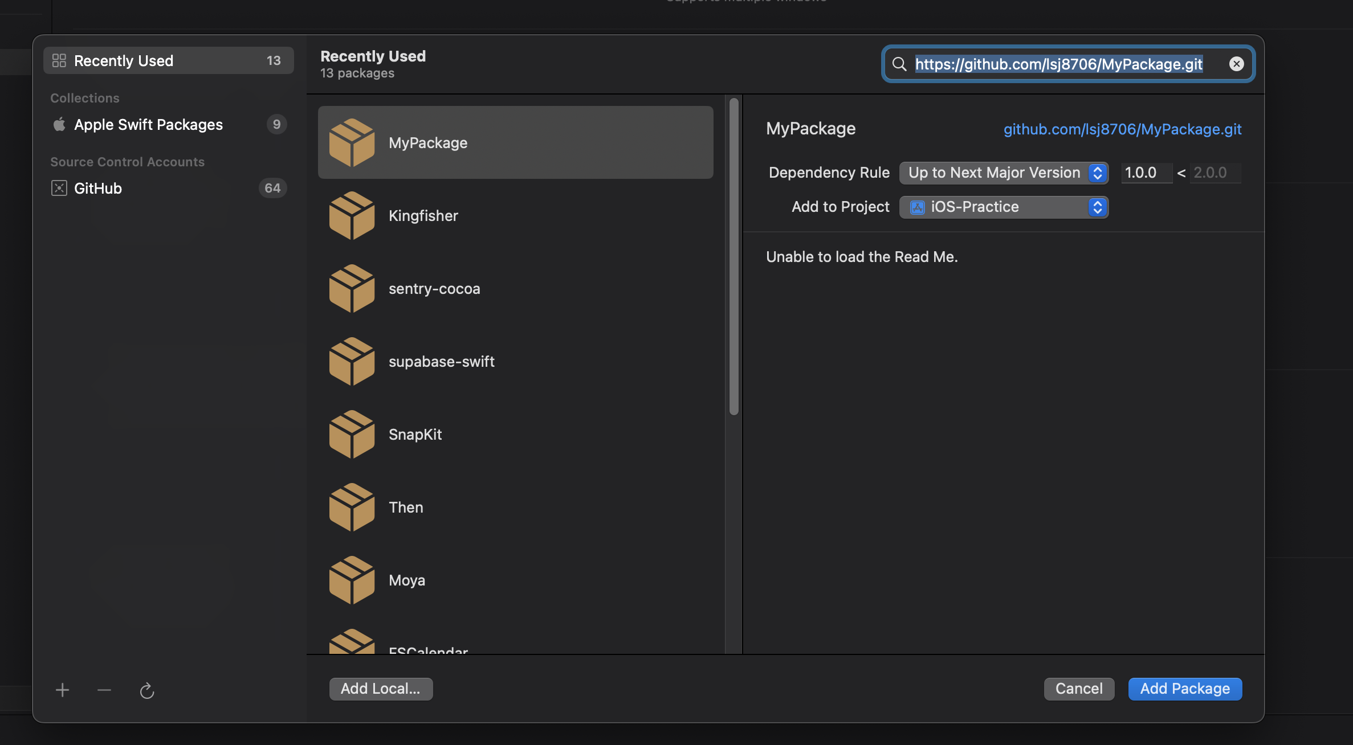Screen dimensions: 1353x745
Task: Select the MyPackage package box icon
Action: click(352, 142)
